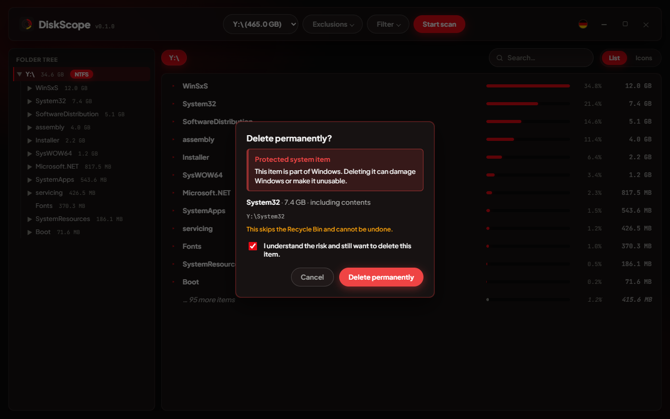670x419 pixels.
Task: Click the Search input field
Action: pos(541,58)
